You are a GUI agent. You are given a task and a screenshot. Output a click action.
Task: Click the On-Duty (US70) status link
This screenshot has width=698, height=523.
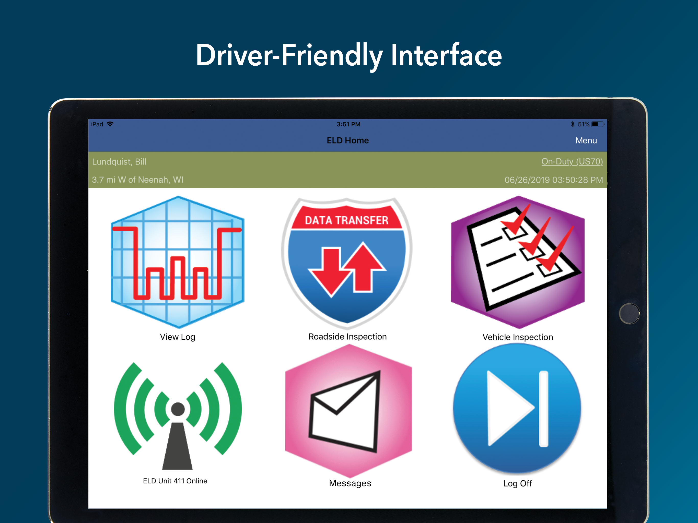click(x=572, y=161)
